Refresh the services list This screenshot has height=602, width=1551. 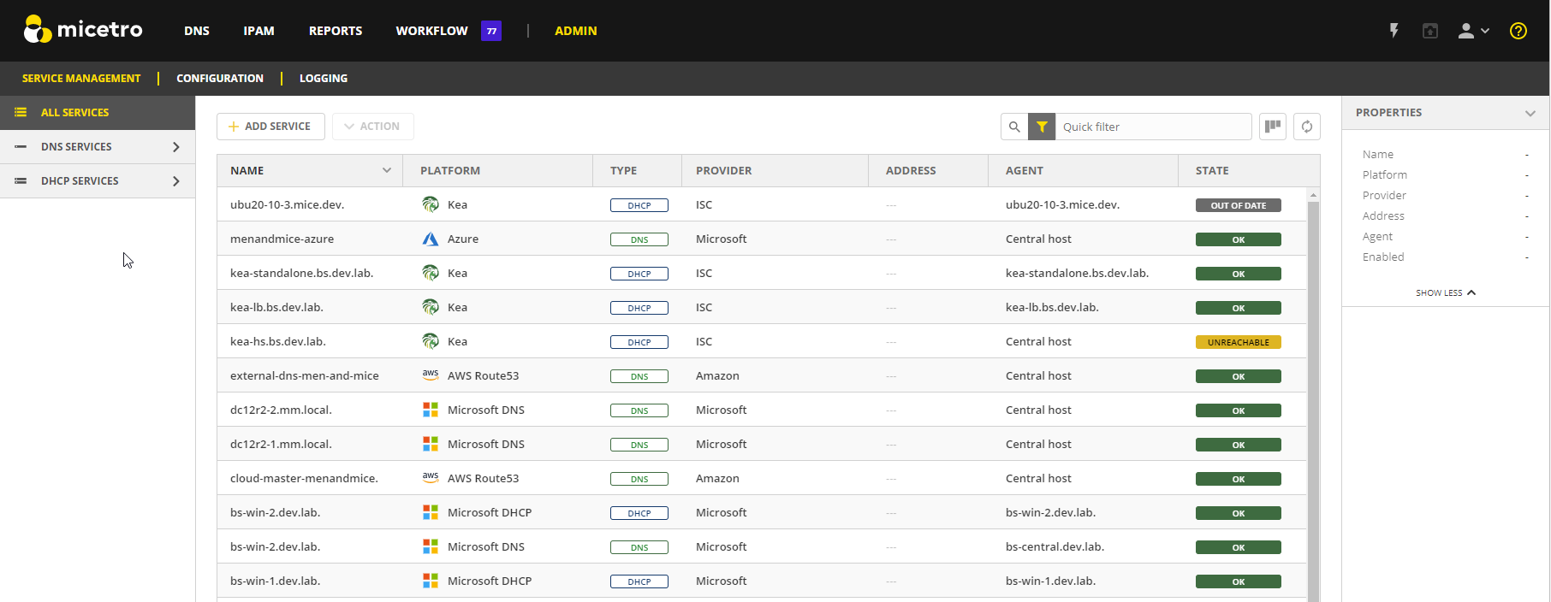[1307, 127]
